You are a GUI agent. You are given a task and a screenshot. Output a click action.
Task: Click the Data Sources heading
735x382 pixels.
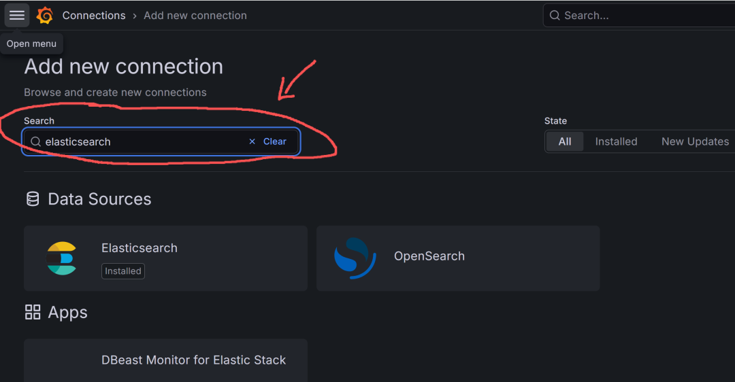point(99,199)
